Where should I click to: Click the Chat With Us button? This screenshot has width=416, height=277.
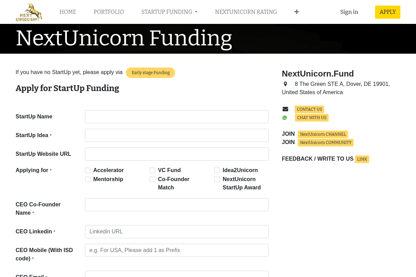(x=312, y=118)
